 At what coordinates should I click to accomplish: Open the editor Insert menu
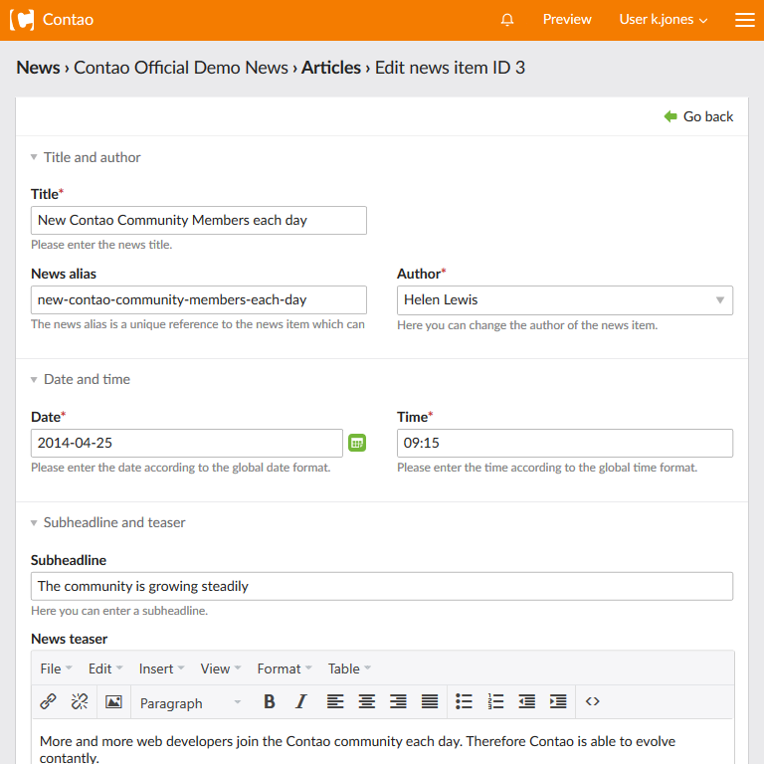pos(161,668)
